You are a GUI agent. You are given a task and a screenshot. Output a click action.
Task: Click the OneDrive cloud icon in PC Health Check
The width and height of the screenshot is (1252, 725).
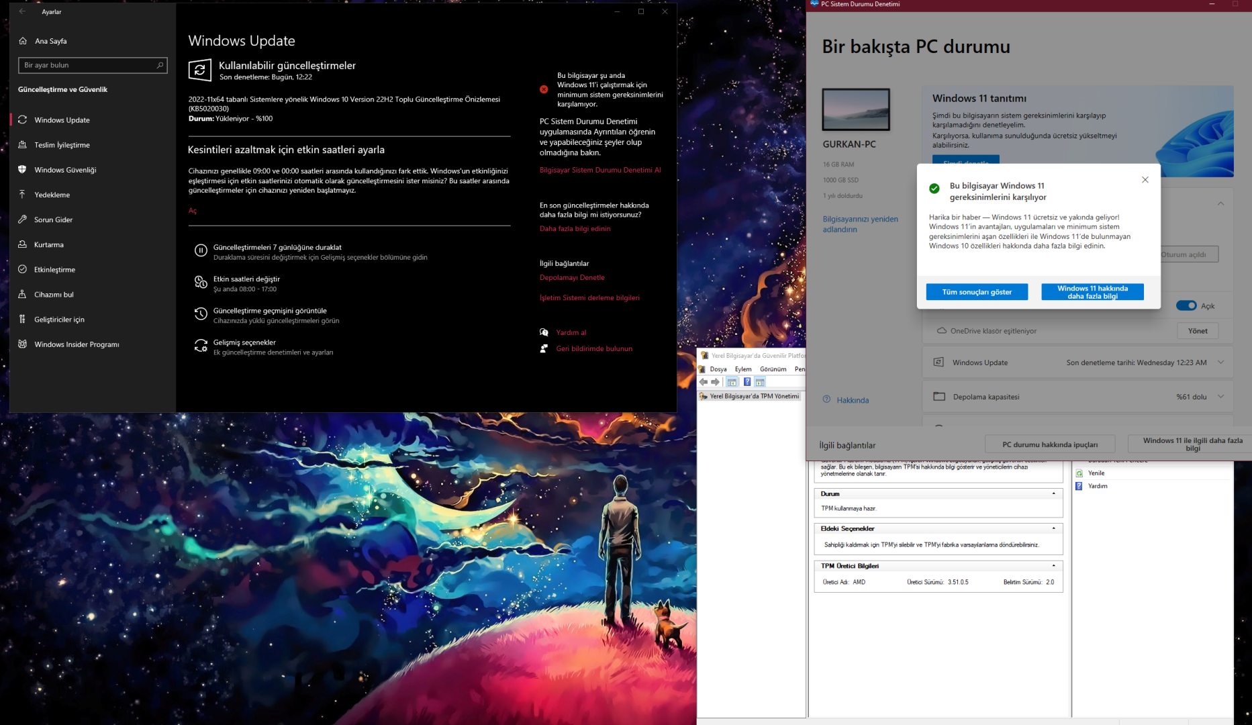point(941,331)
